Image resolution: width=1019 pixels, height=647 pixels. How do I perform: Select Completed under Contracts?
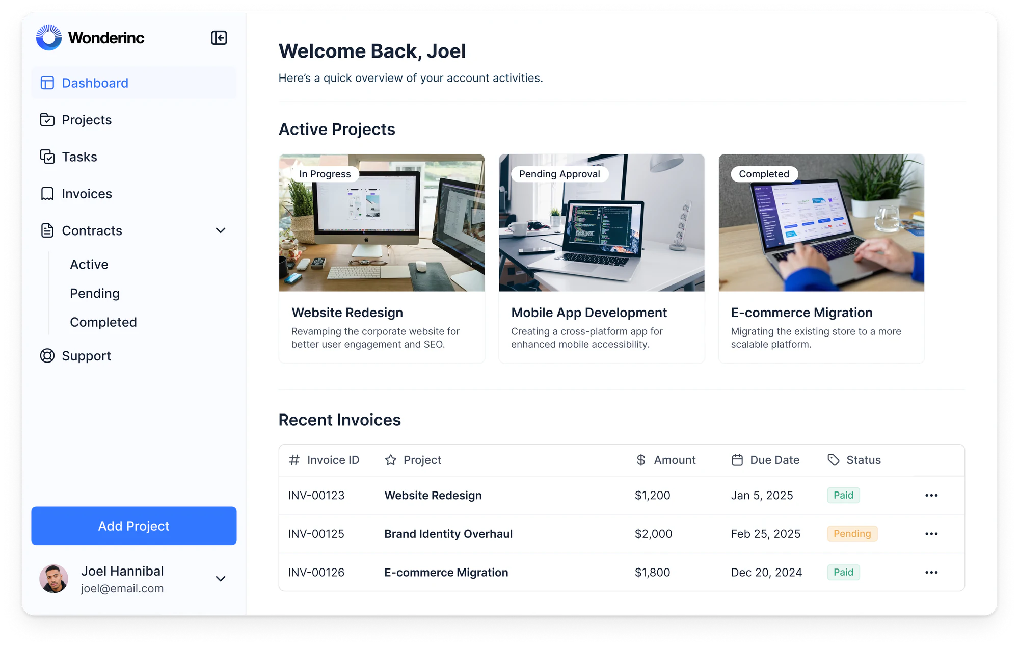pyautogui.click(x=103, y=322)
